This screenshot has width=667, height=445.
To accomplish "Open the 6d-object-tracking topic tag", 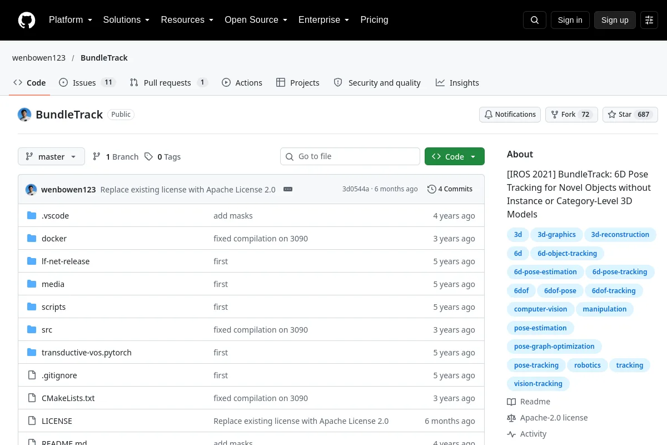I will click(x=567, y=254).
